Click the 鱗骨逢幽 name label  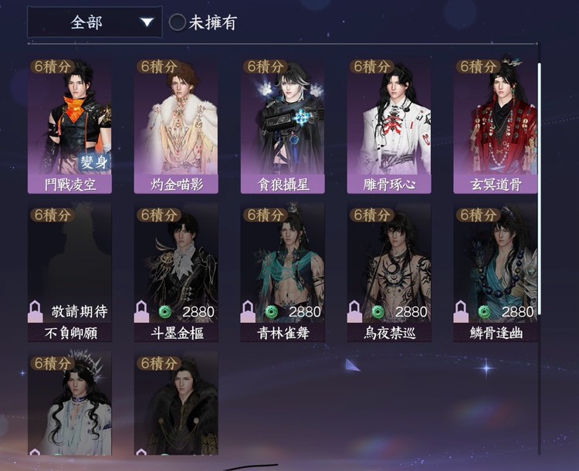[x=496, y=334]
